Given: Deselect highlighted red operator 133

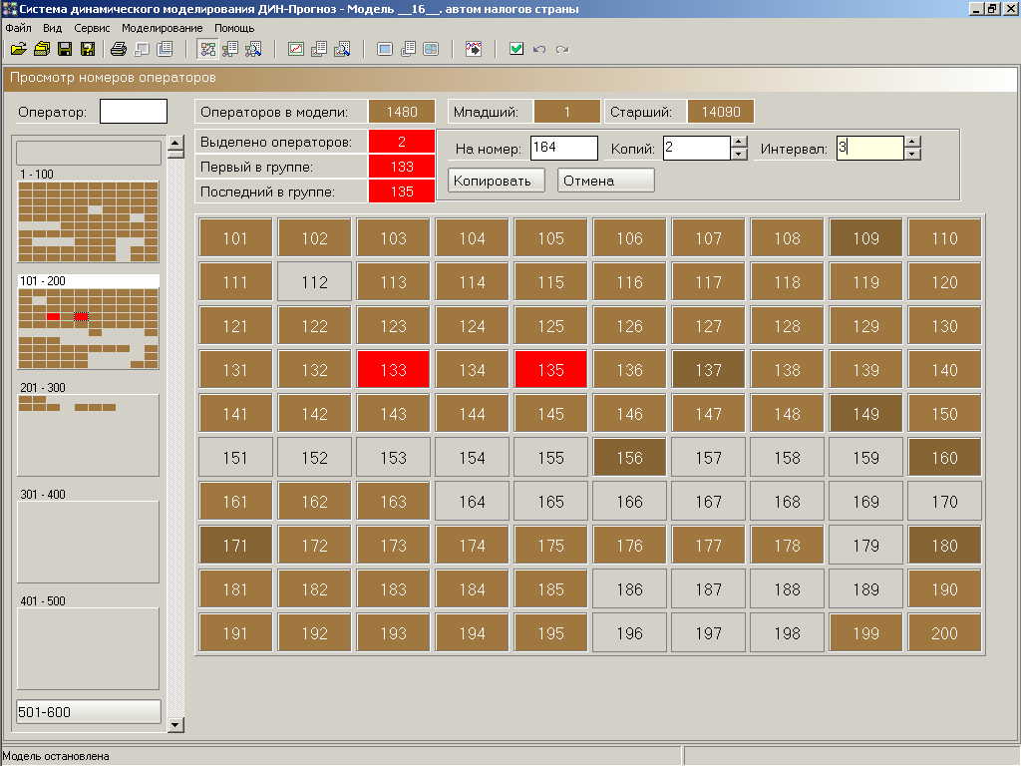Looking at the screenshot, I should pos(393,370).
